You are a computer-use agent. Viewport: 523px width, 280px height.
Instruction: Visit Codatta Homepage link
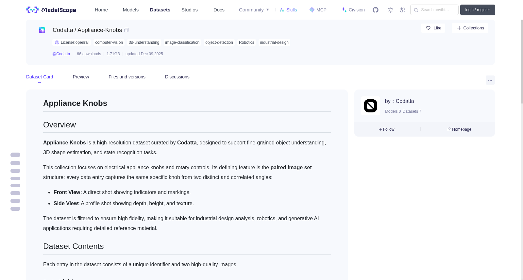point(459,129)
